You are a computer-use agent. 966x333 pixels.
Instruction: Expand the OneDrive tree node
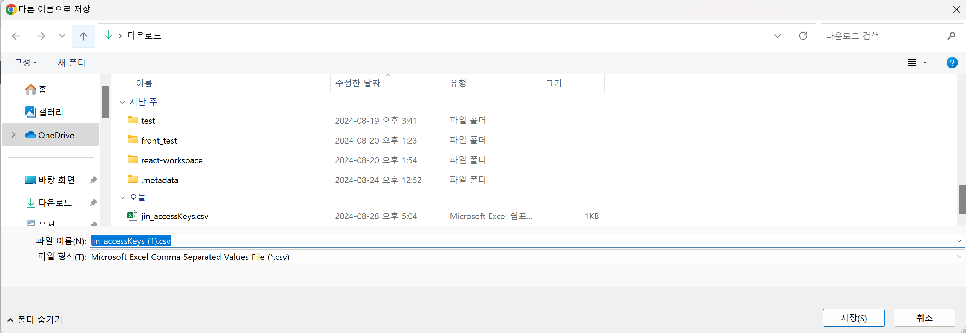[13, 135]
